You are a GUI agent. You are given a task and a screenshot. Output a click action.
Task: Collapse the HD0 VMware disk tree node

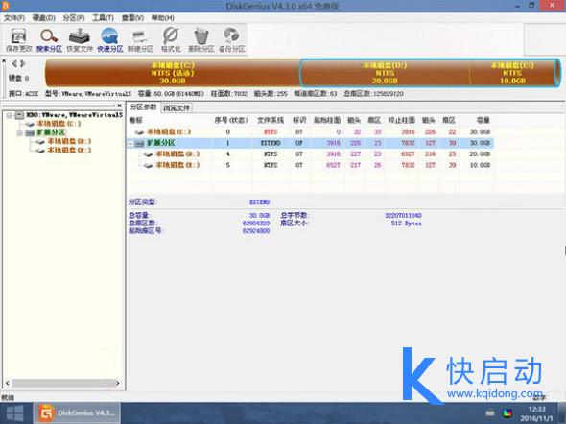coord(10,115)
